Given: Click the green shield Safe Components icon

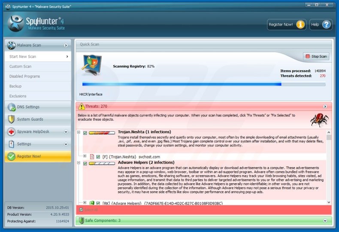Looking at the screenshot, I should tap(81, 220).
